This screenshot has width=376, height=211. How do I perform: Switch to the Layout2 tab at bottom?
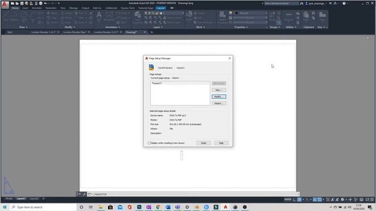point(34,199)
